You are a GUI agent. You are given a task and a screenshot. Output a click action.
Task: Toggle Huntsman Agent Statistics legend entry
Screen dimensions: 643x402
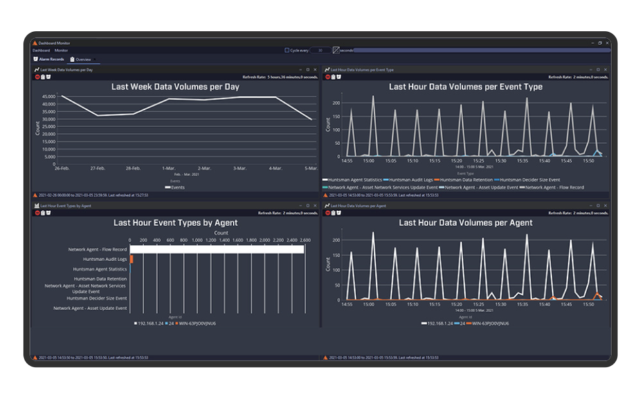pos(352,180)
